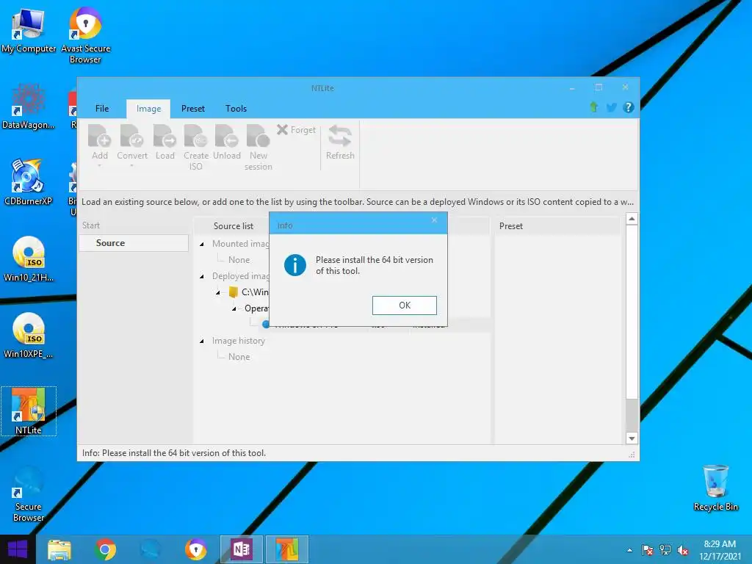Screen dimensions: 752x564
Task: Click the Forget button in toolbar
Action: pos(297,129)
